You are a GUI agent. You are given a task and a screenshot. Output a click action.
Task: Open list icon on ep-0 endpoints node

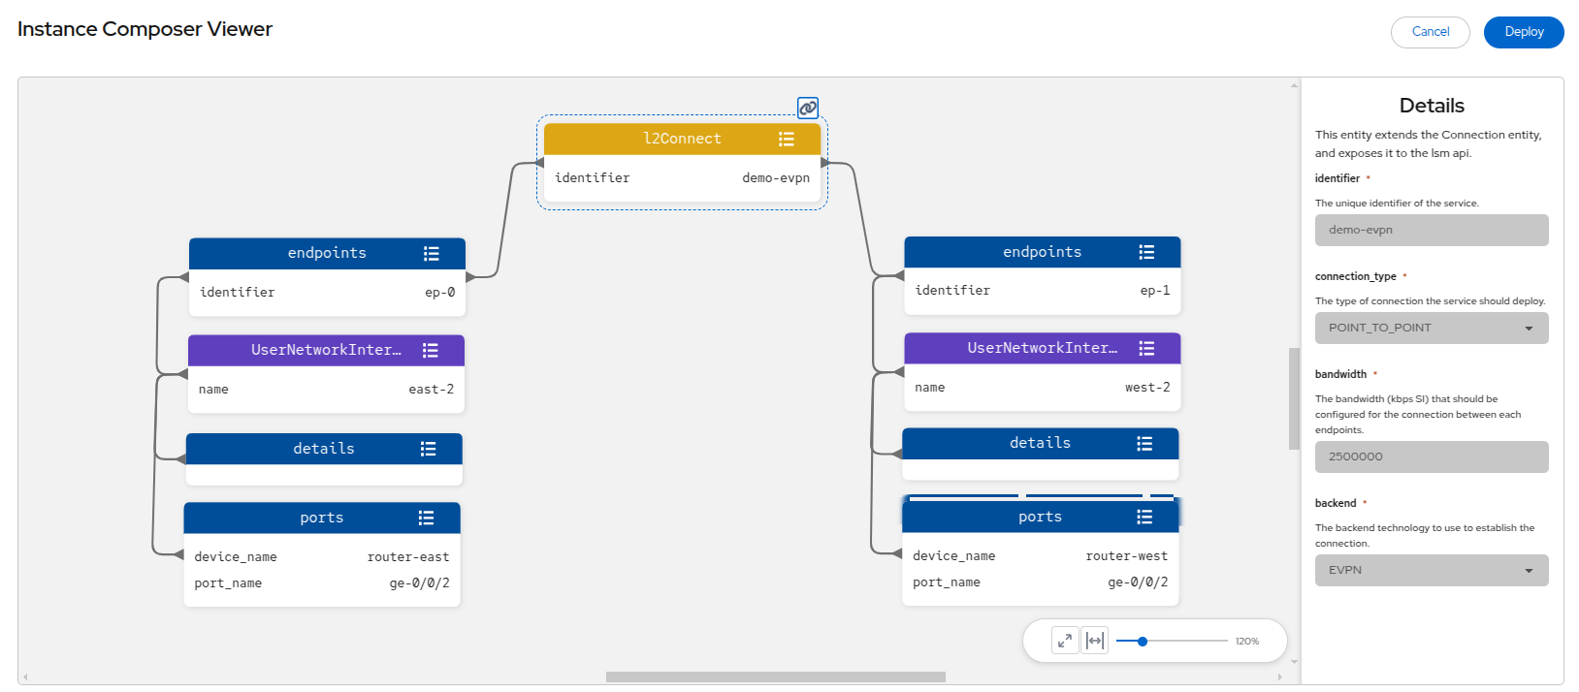[x=432, y=254]
